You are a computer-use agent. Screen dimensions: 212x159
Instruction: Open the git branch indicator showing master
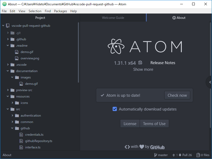[161, 155]
